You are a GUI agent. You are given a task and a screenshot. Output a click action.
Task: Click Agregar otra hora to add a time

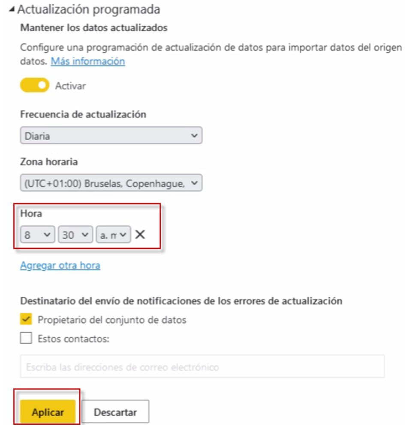click(x=60, y=265)
